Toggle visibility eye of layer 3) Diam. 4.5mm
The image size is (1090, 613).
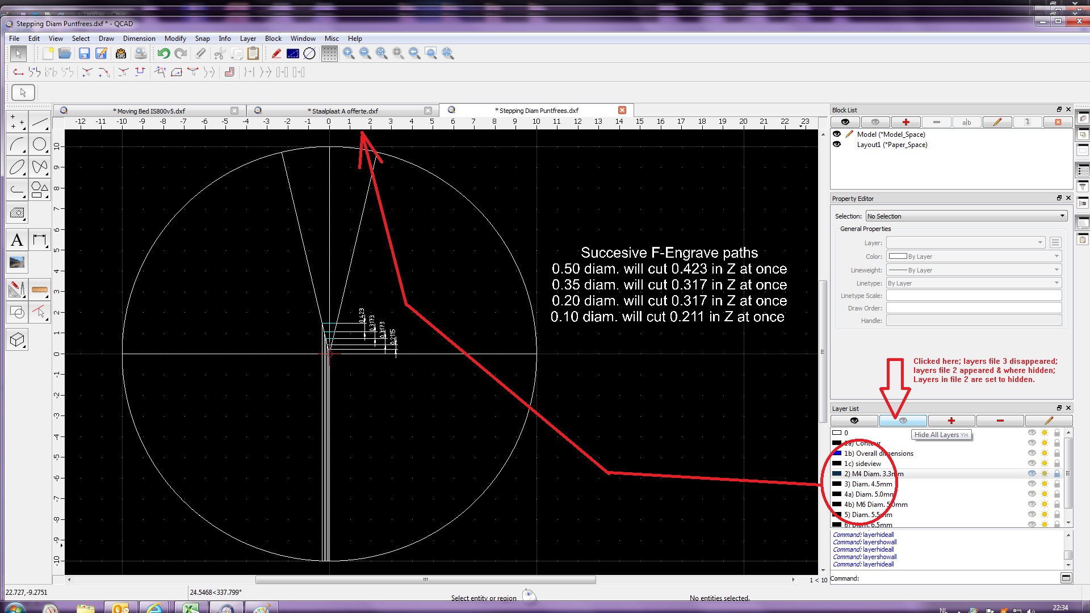click(x=1032, y=484)
